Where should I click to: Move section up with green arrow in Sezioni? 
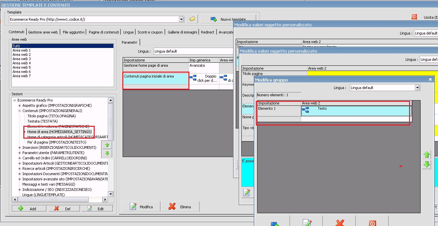click(107, 145)
